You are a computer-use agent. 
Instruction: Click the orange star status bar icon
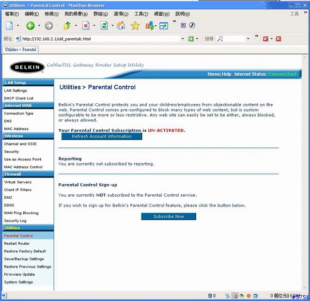248,296
